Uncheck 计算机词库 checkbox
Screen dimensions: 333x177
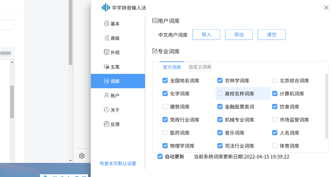point(275,93)
